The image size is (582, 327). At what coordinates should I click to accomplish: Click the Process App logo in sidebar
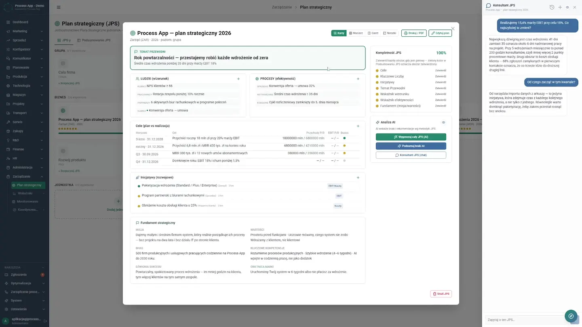(x=8, y=7)
